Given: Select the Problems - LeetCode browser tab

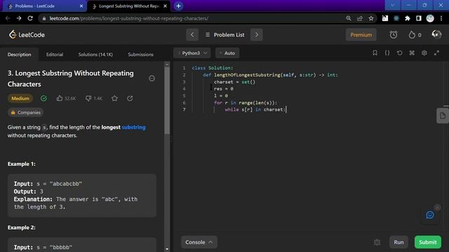Looking at the screenshot, I should coord(43,6).
